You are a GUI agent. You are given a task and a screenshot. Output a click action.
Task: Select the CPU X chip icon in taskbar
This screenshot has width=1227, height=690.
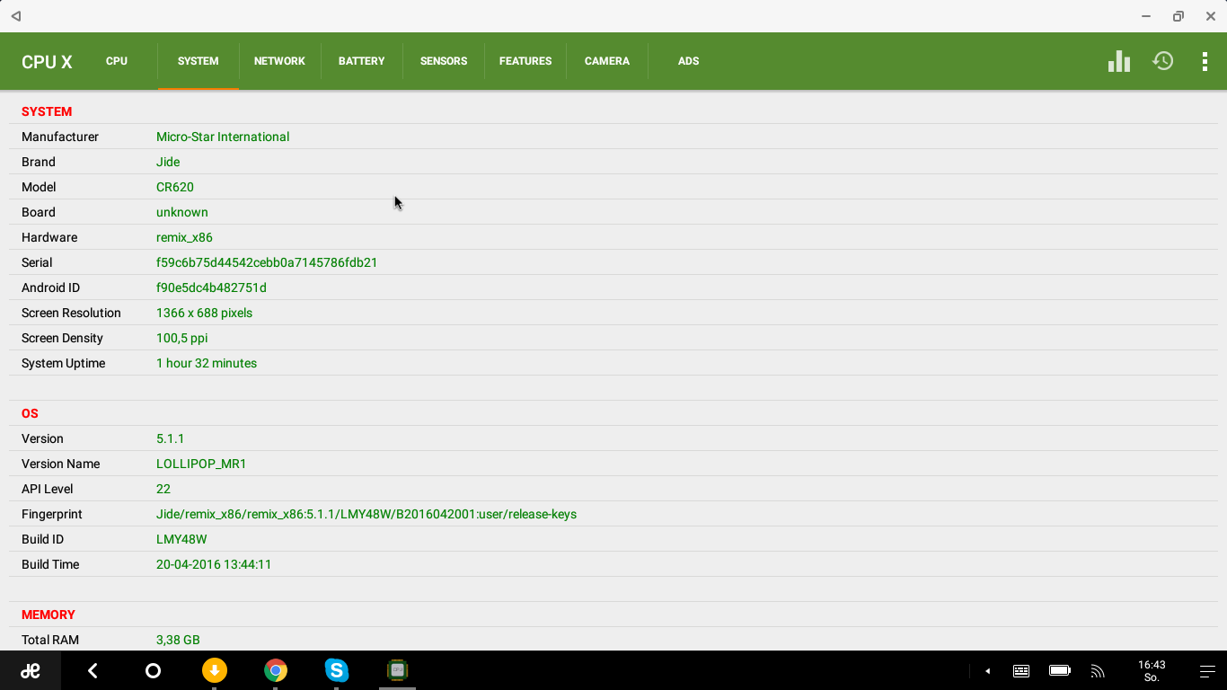(397, 670)
